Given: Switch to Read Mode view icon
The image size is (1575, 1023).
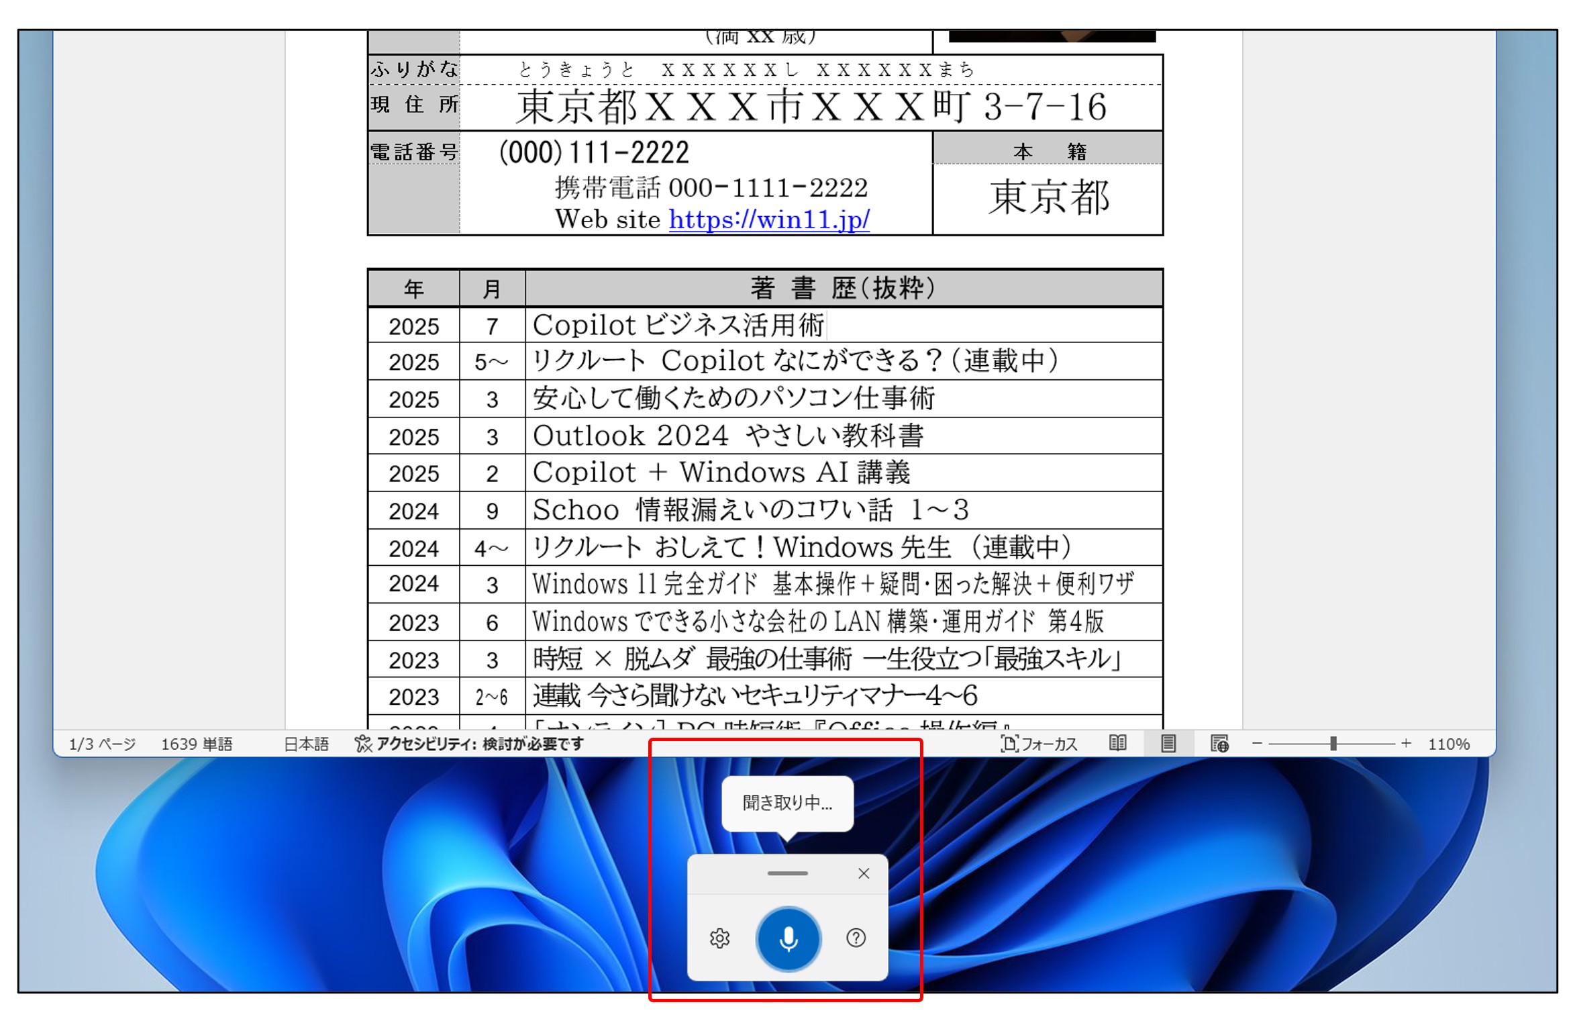Looking at the screenshot, I should [x=1117, y=743].
